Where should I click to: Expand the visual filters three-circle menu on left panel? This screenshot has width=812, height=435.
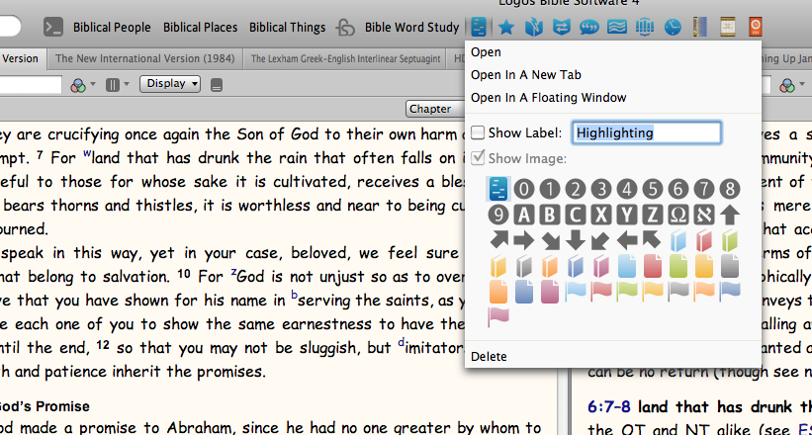point(83,85)
